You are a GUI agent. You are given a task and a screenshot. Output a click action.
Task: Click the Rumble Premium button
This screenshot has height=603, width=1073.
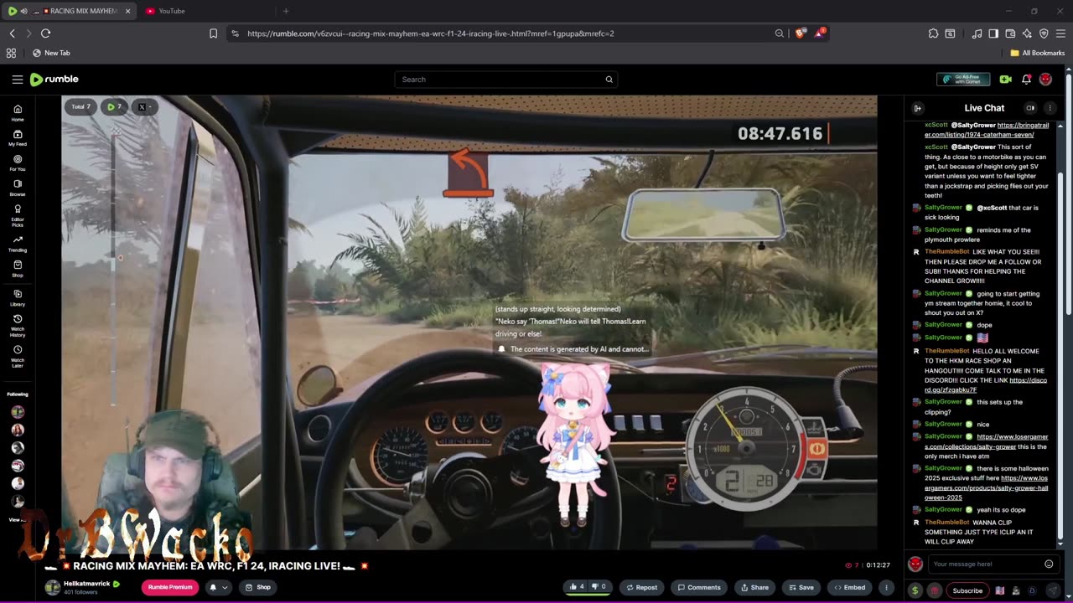coord(170,587)
